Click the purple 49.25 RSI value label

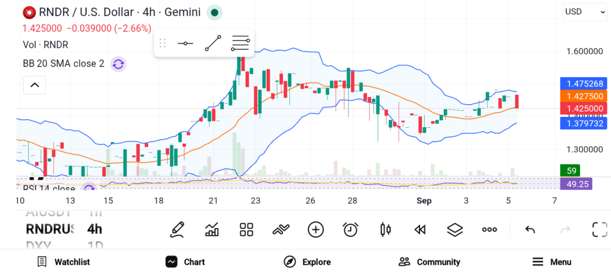tap(576, 184)
